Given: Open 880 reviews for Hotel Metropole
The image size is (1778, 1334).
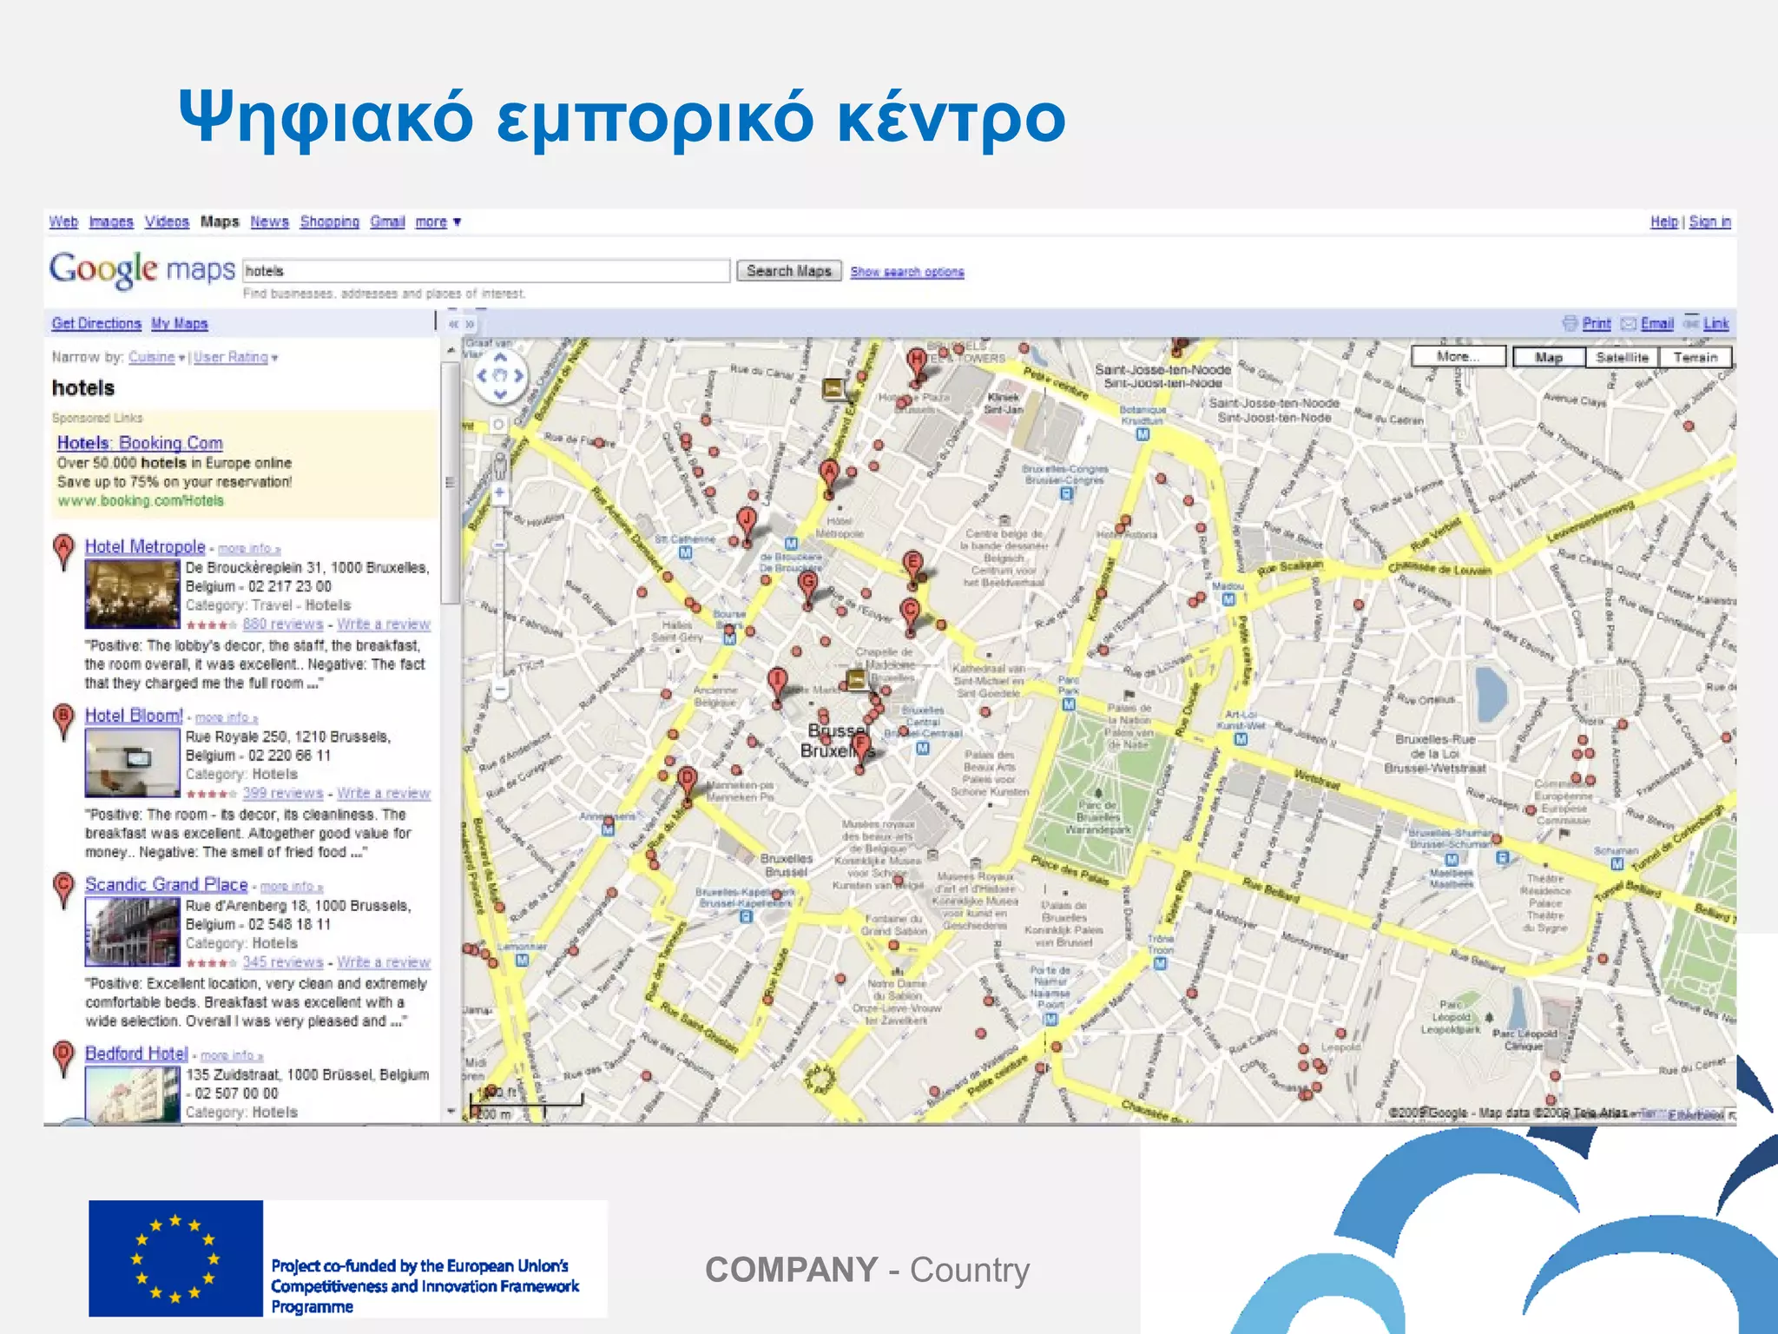Looking at the screenshot, I should pyautogui.click(x=283, y=624).
